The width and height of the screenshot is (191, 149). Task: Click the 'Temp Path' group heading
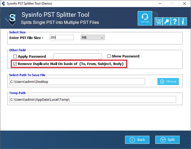[x=17, y=93]
